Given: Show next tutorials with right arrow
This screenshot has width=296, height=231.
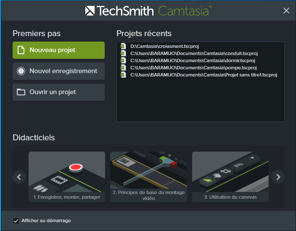Looking at the screenshot, I should click(278, 177).
